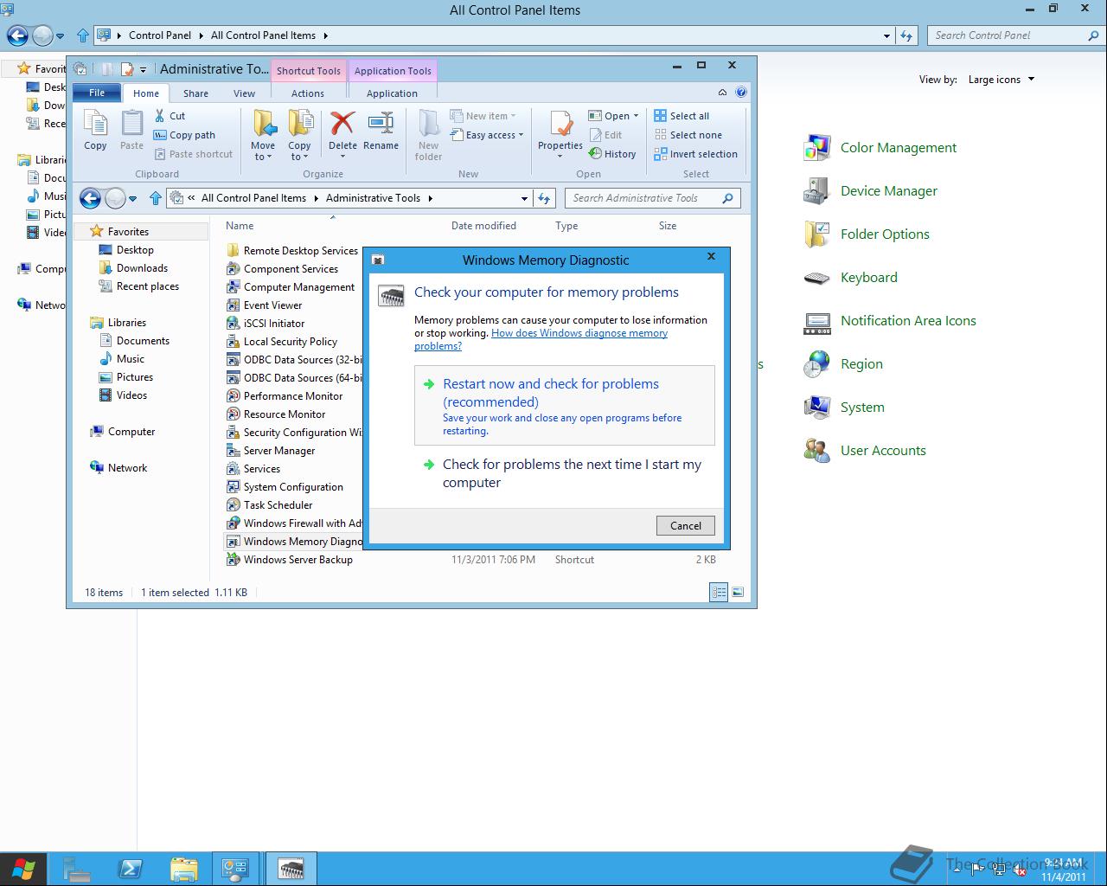Expand the Easy access dropdown

(x=487, y=135)
